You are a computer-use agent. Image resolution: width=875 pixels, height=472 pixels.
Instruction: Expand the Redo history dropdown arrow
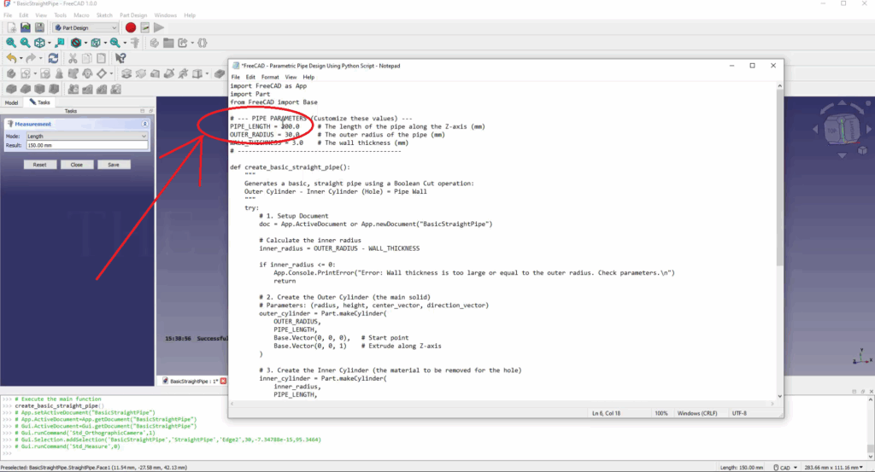click(x=40, y=58)
